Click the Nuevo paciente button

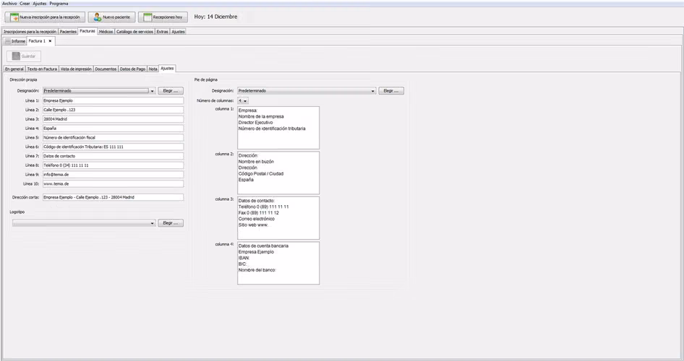tap(111, 17)
